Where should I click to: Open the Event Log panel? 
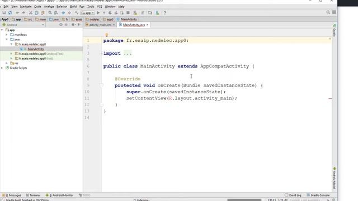click(x=293, y=195)
